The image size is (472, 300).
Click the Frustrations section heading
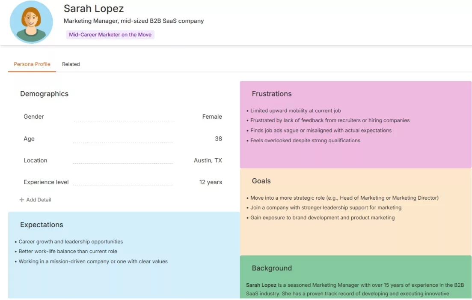271,94
